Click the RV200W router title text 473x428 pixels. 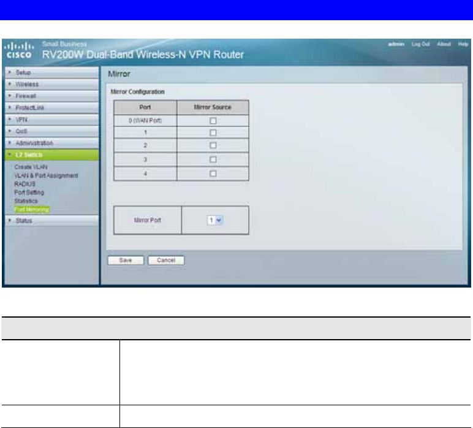pos(143,55)
